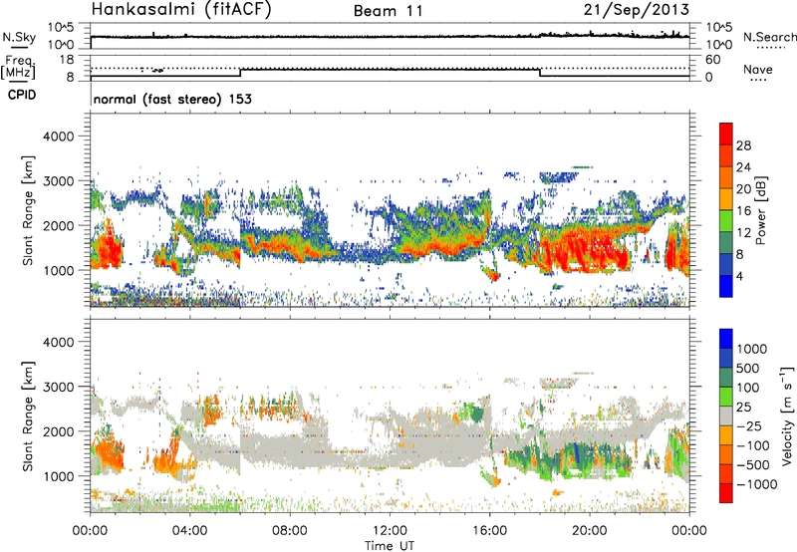797x552 pixels.
Task: Click the 'N.Search' legend label
Action: [x=770, y=37]
